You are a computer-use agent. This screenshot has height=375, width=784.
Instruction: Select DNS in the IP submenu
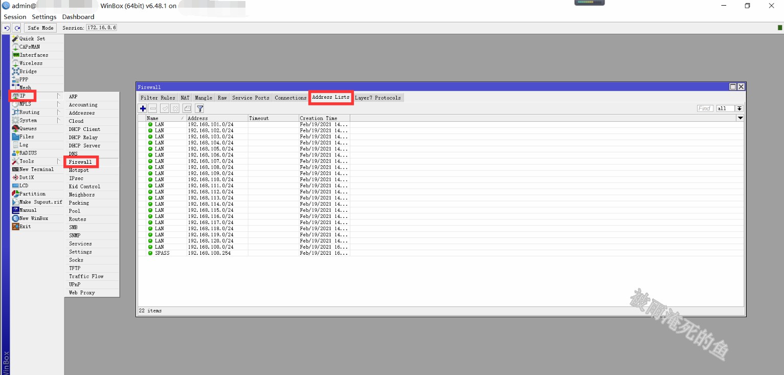tap(92, 154)
